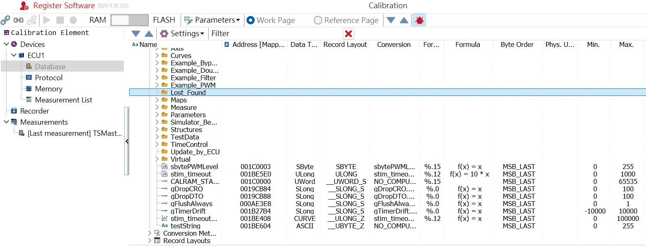The width and height of the screenshot is (646, 246).
Task: Expand the Curves folder
Action: (x=157, y=56)
